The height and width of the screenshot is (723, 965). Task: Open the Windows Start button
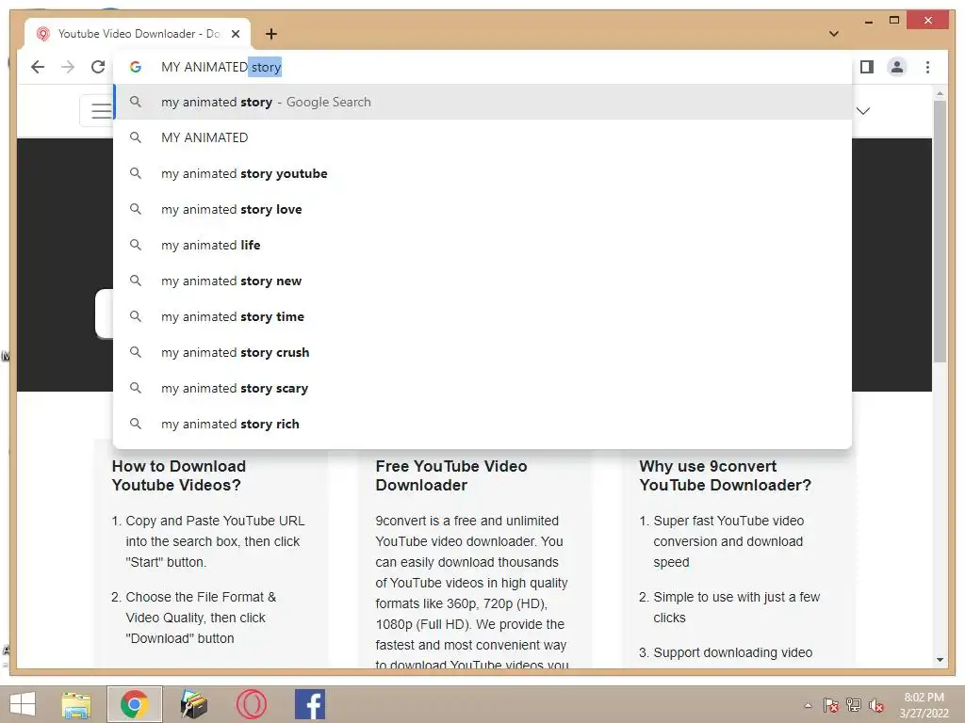click(23, 704)
